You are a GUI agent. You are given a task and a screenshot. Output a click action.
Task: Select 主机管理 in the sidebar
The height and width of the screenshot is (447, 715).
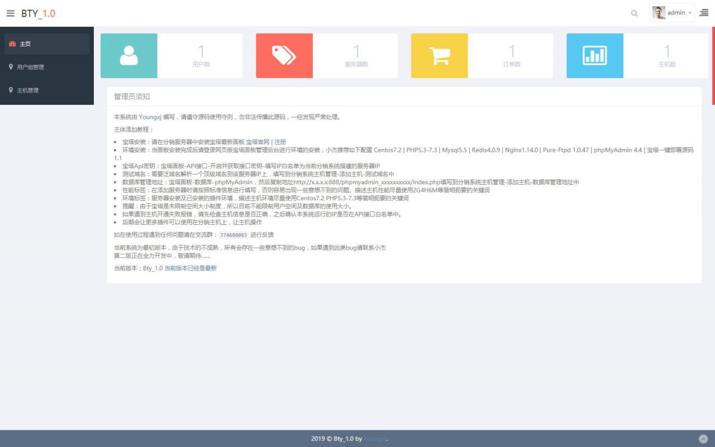coord(28,90)
